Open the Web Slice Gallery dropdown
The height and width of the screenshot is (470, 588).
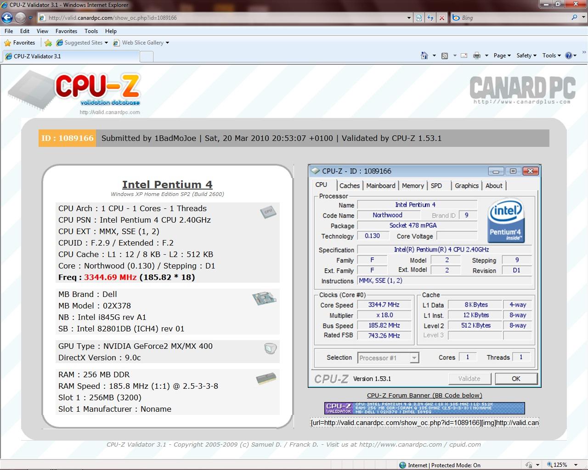(x=141, y=43)
